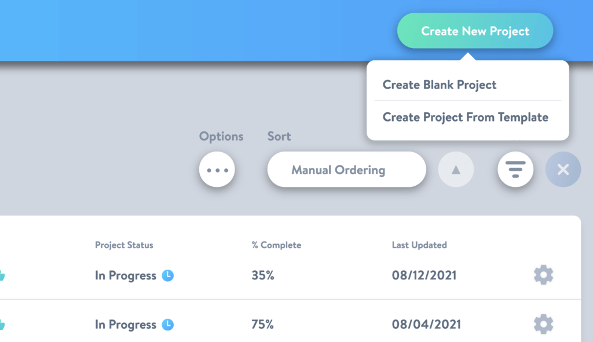The width and height of the screenshot is (593, 342).
Task: Click the filter funnel icon
Action: tap(515, 170)
